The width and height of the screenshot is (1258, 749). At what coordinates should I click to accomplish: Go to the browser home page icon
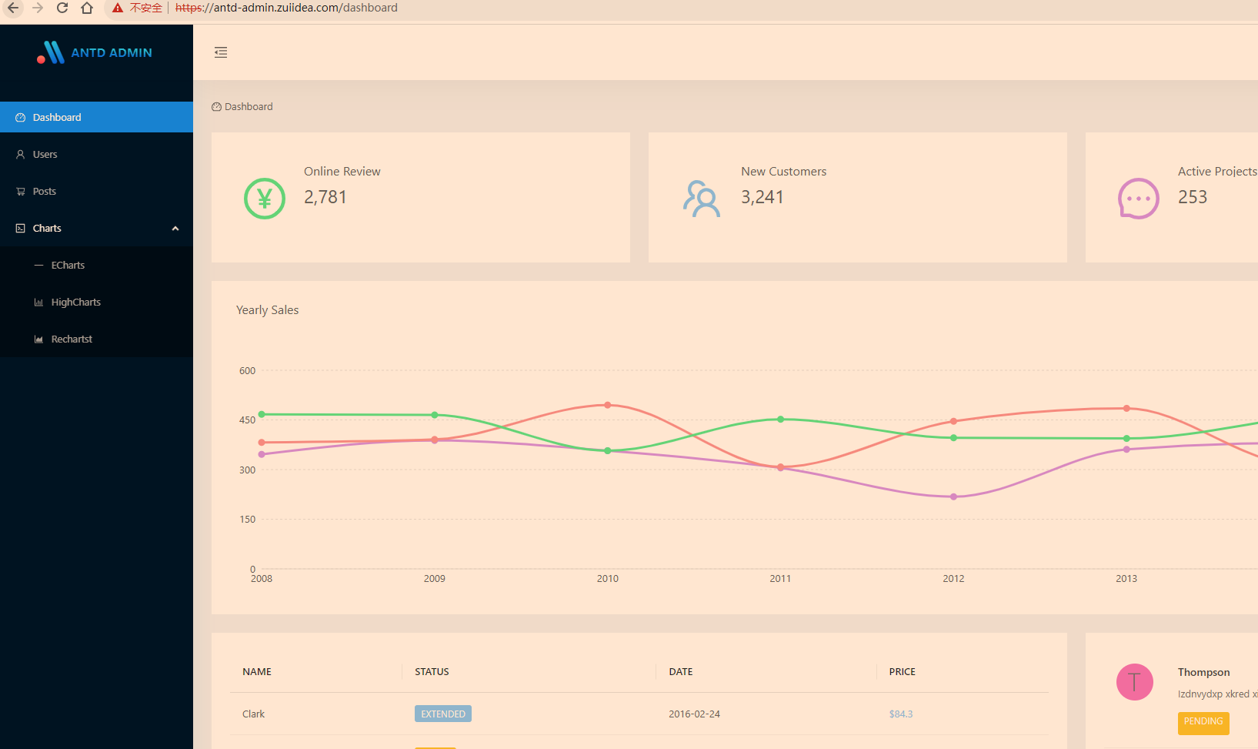pyautogui.click(x=87, y=8)
